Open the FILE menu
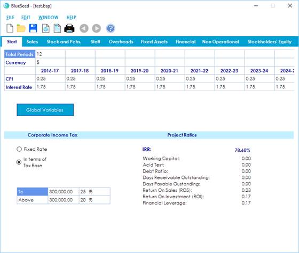 [x=10, y=18]
